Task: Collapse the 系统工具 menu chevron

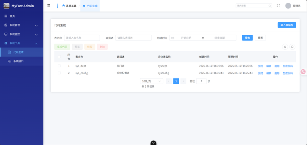Action: point(36,44)
